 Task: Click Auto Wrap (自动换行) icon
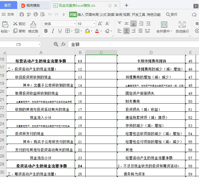[182, 24]
